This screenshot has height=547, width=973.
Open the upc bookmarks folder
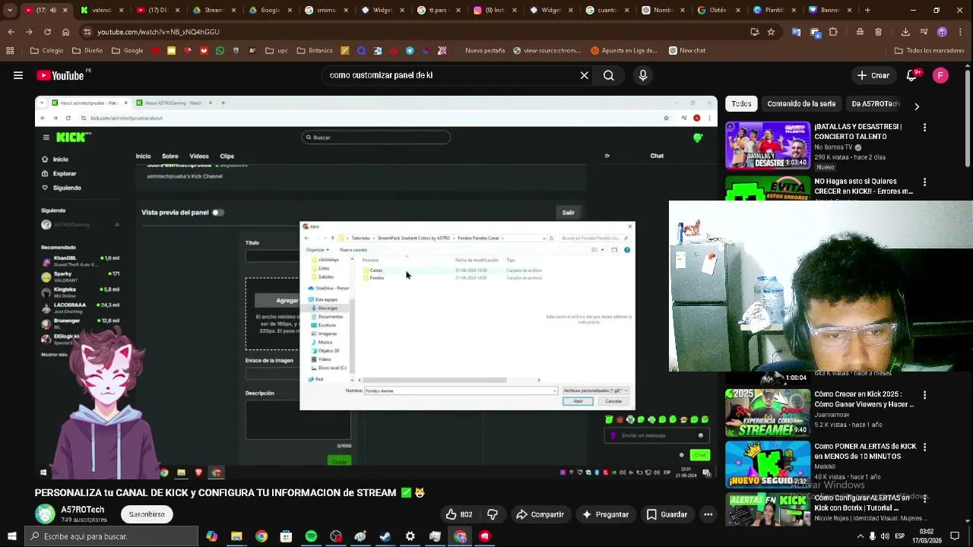click(x=277, y=51)
